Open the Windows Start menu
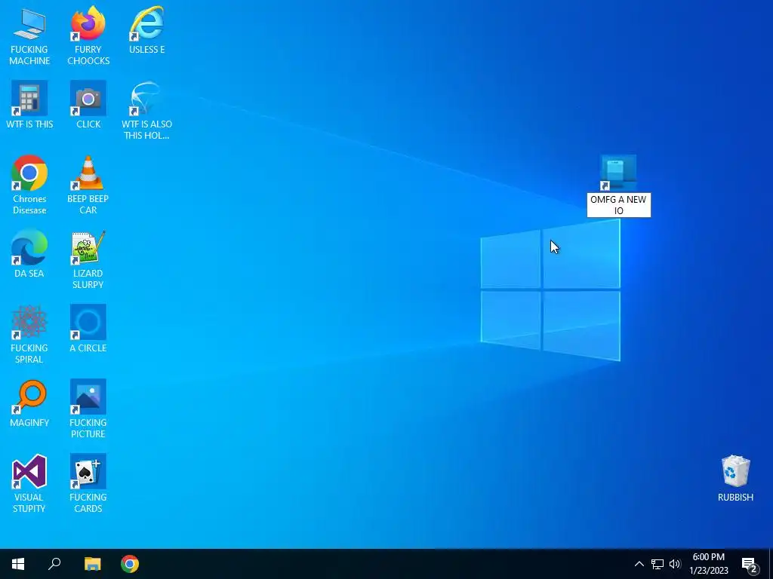Screen dimensions: 773x579 (18, 564)
